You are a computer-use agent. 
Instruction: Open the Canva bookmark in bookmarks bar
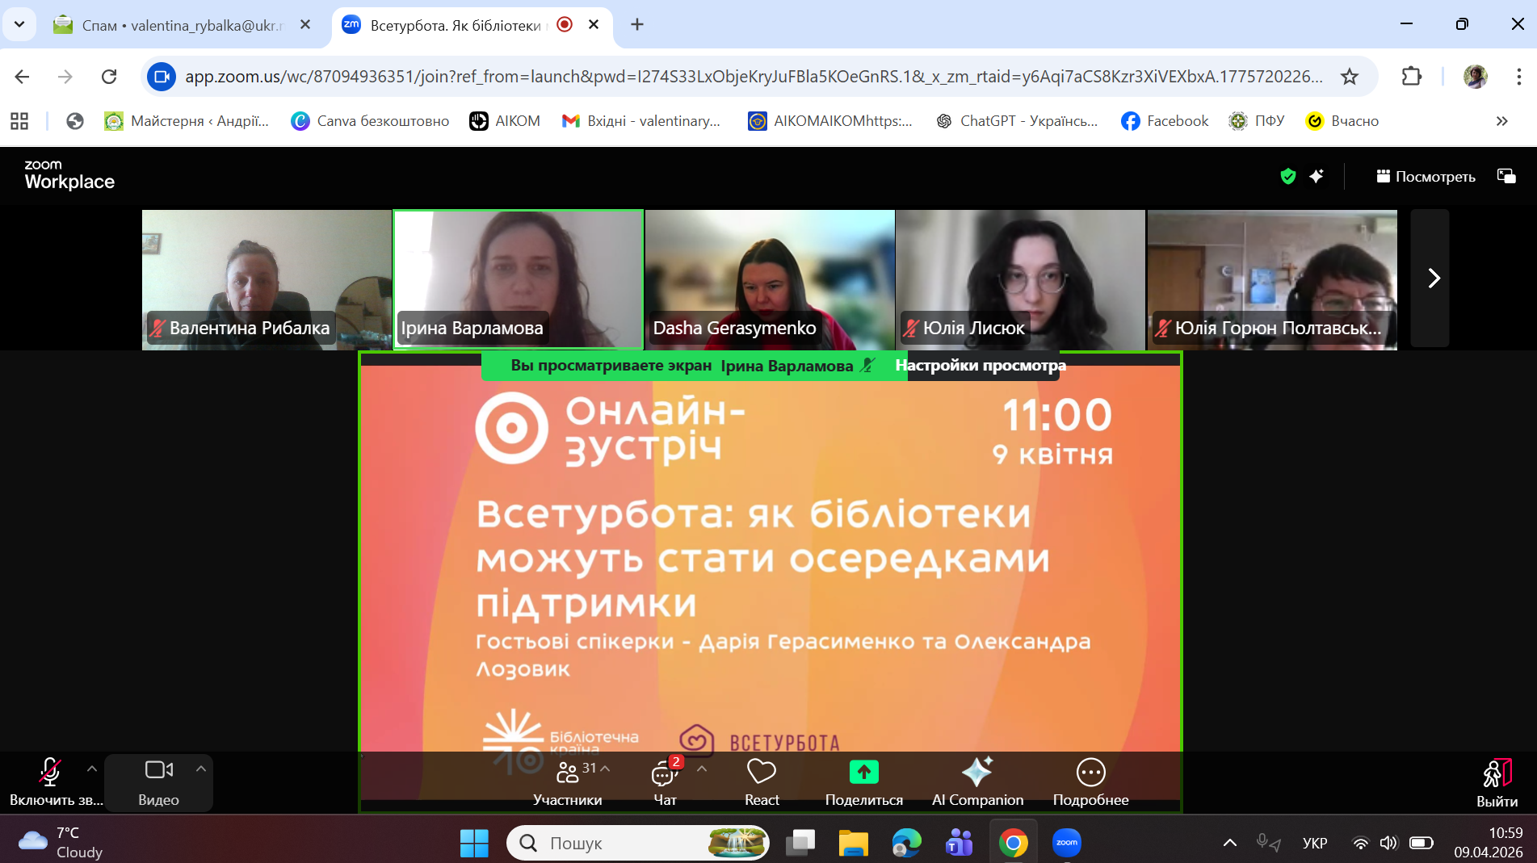[x=370, y=121]
